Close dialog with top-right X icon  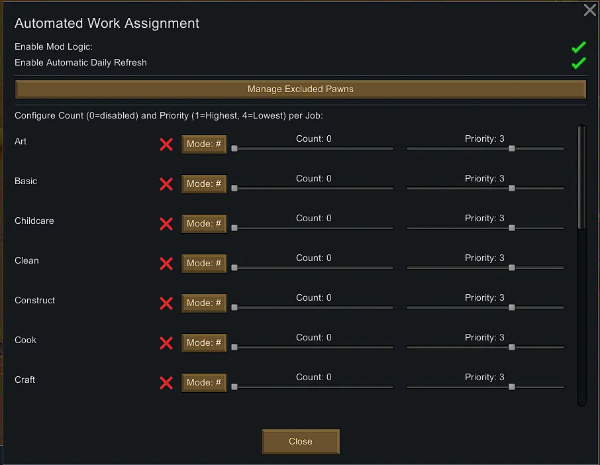[589, 10]
